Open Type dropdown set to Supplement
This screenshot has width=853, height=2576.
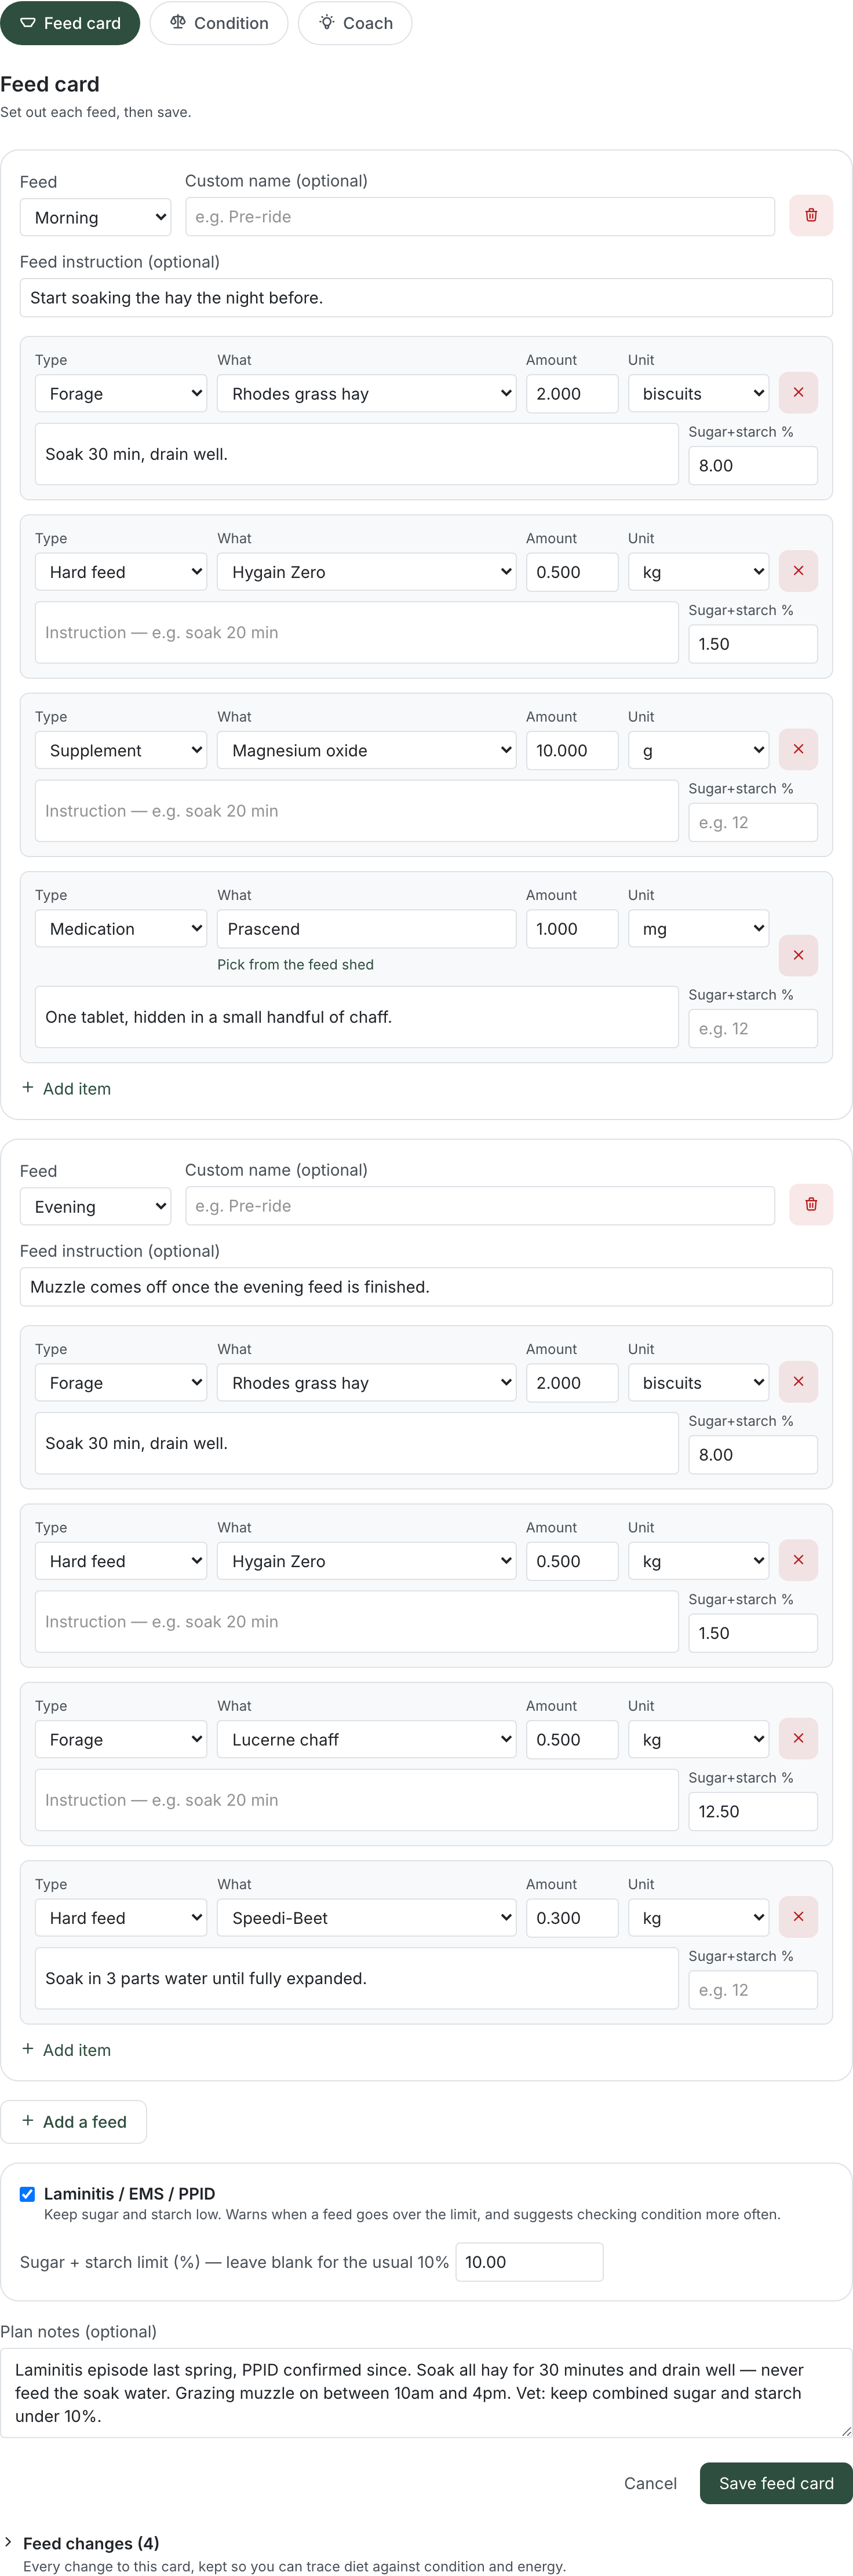(120, 751)
